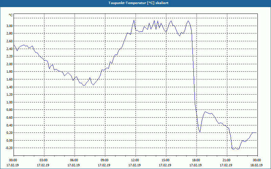The height and width of the screenshot is (169, 271).
Task: Click the '2,40' y-axis label
Action: pos(9,49)
